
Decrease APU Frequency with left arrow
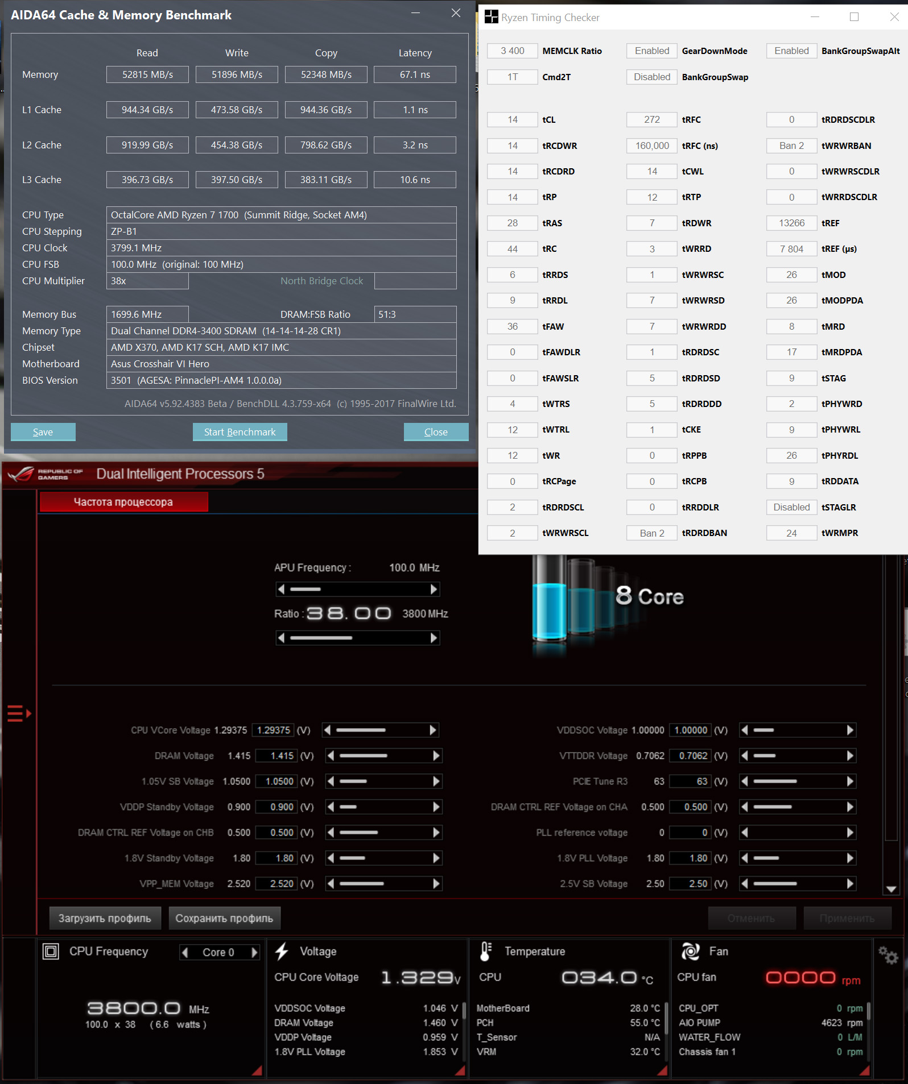coord(281,589)
